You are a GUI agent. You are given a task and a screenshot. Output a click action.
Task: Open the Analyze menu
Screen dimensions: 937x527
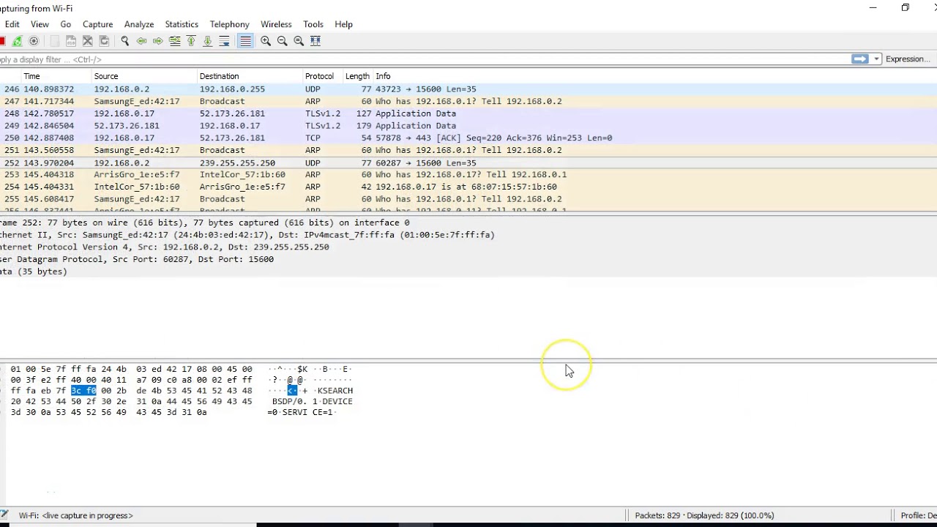(x=139, y=24)
